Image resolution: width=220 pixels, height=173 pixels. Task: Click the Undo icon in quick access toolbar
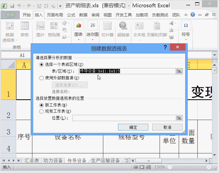pos(19,6)
